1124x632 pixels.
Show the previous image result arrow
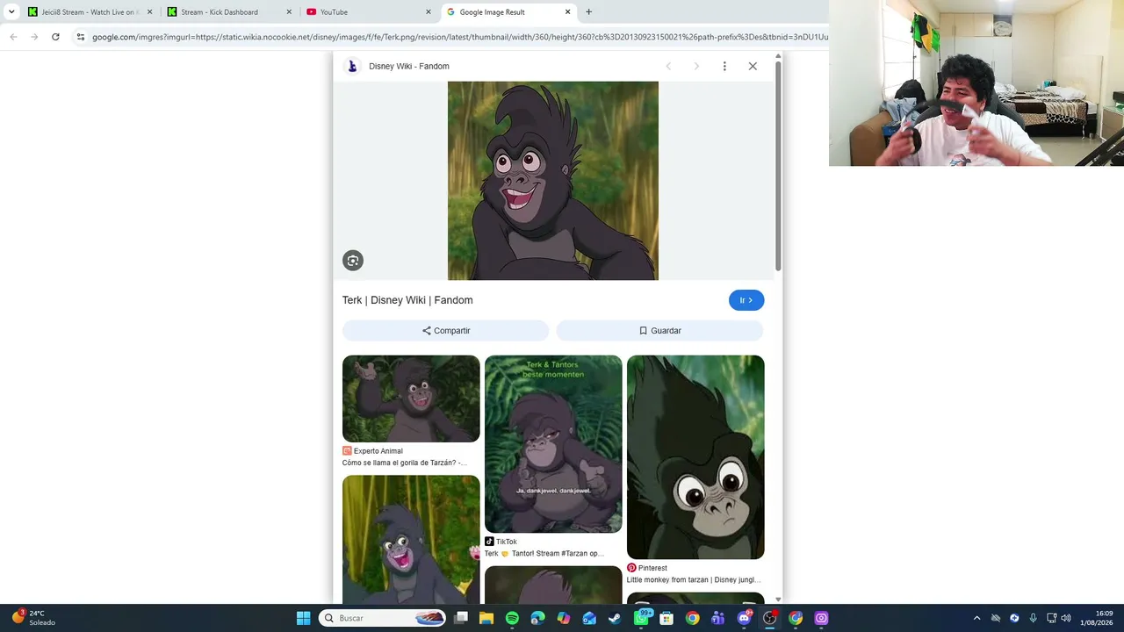(x=668, y=66)
